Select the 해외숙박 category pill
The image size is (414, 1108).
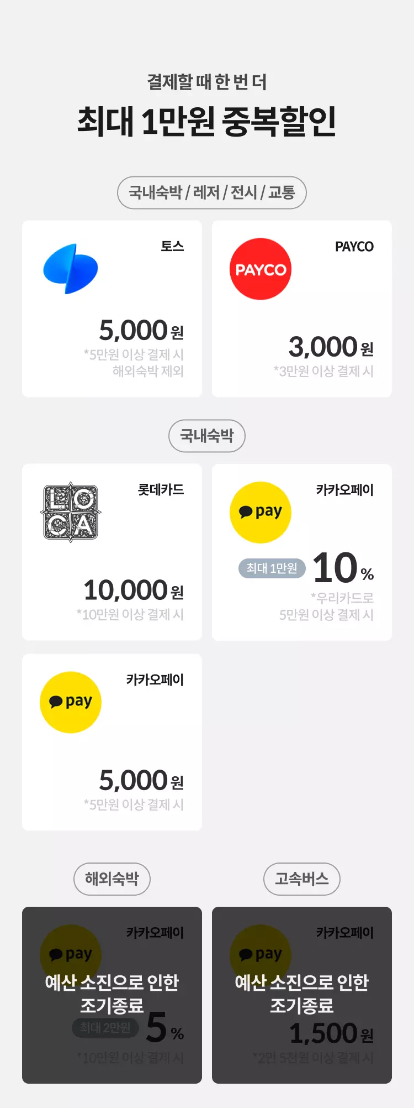click(x=112, y=879)
